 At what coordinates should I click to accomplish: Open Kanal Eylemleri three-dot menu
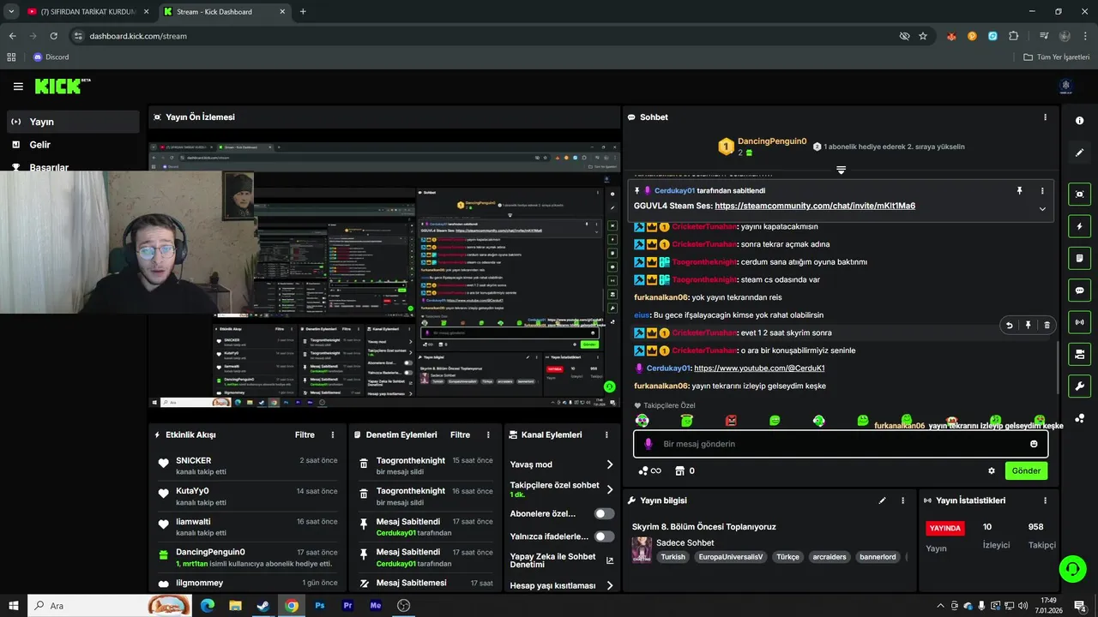click(x=606, y=434)
